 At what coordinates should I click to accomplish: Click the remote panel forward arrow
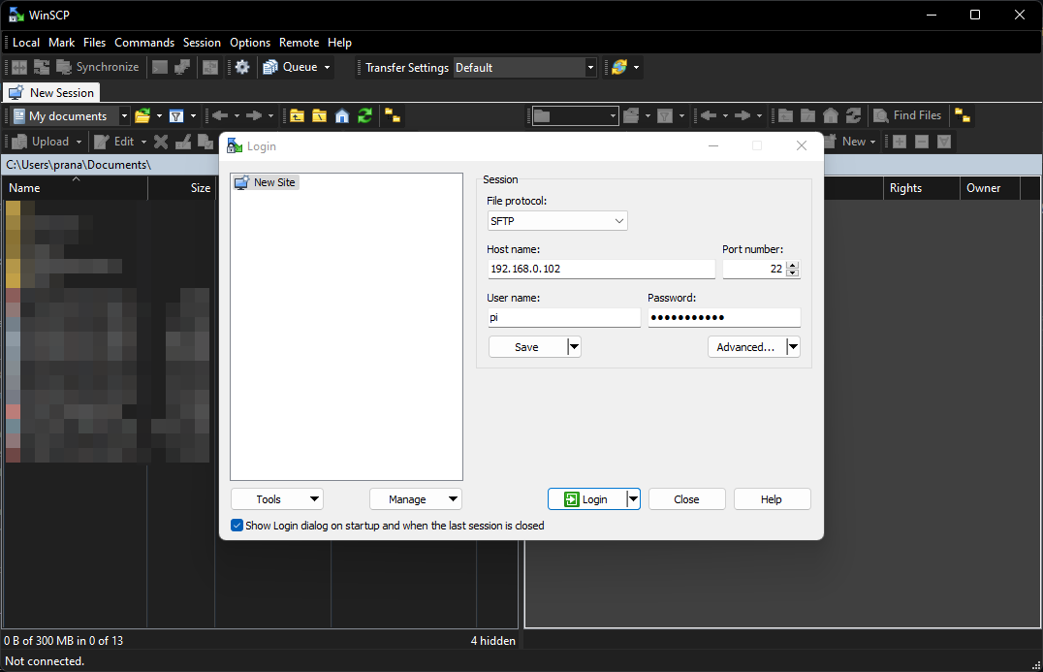coord(743,116)
